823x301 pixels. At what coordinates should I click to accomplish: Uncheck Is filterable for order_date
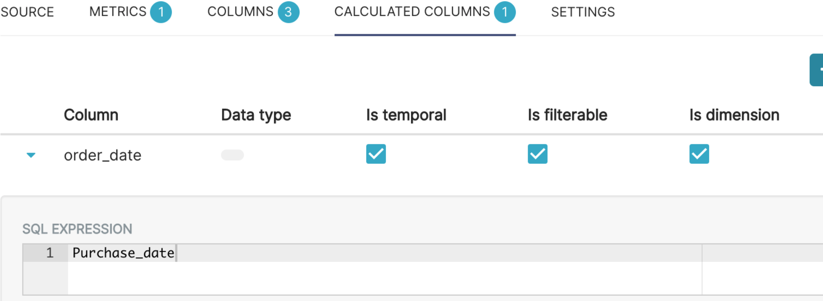[537, 154]
